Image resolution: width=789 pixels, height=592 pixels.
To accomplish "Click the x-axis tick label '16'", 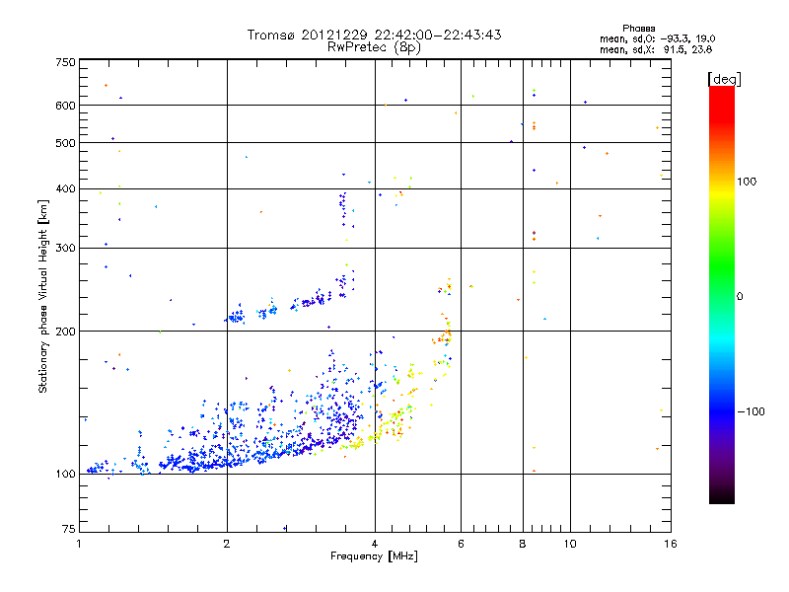I will click(x=671, y=544).
